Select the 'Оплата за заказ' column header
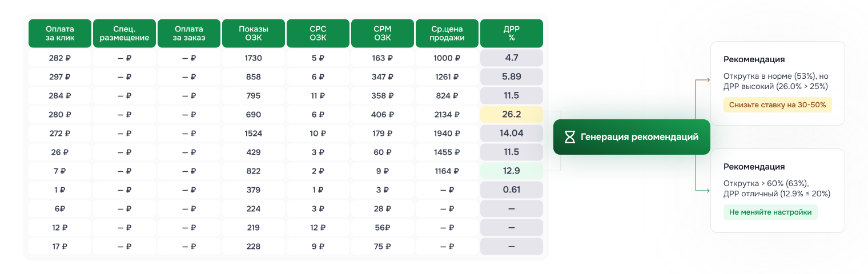The width and height of the screenshot is (868, 274). (189, 34)
